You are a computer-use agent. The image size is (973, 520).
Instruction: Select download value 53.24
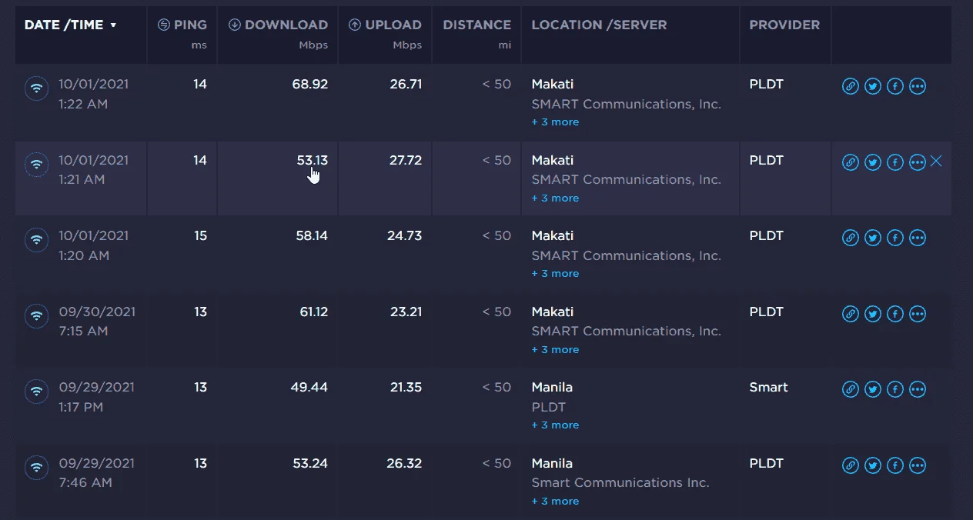click(x=310, y=463)
